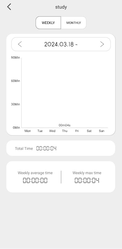The height and width of the screenshot is (249, 122).
Task: Select the WEEKLY tab
Action: point(48,23)
